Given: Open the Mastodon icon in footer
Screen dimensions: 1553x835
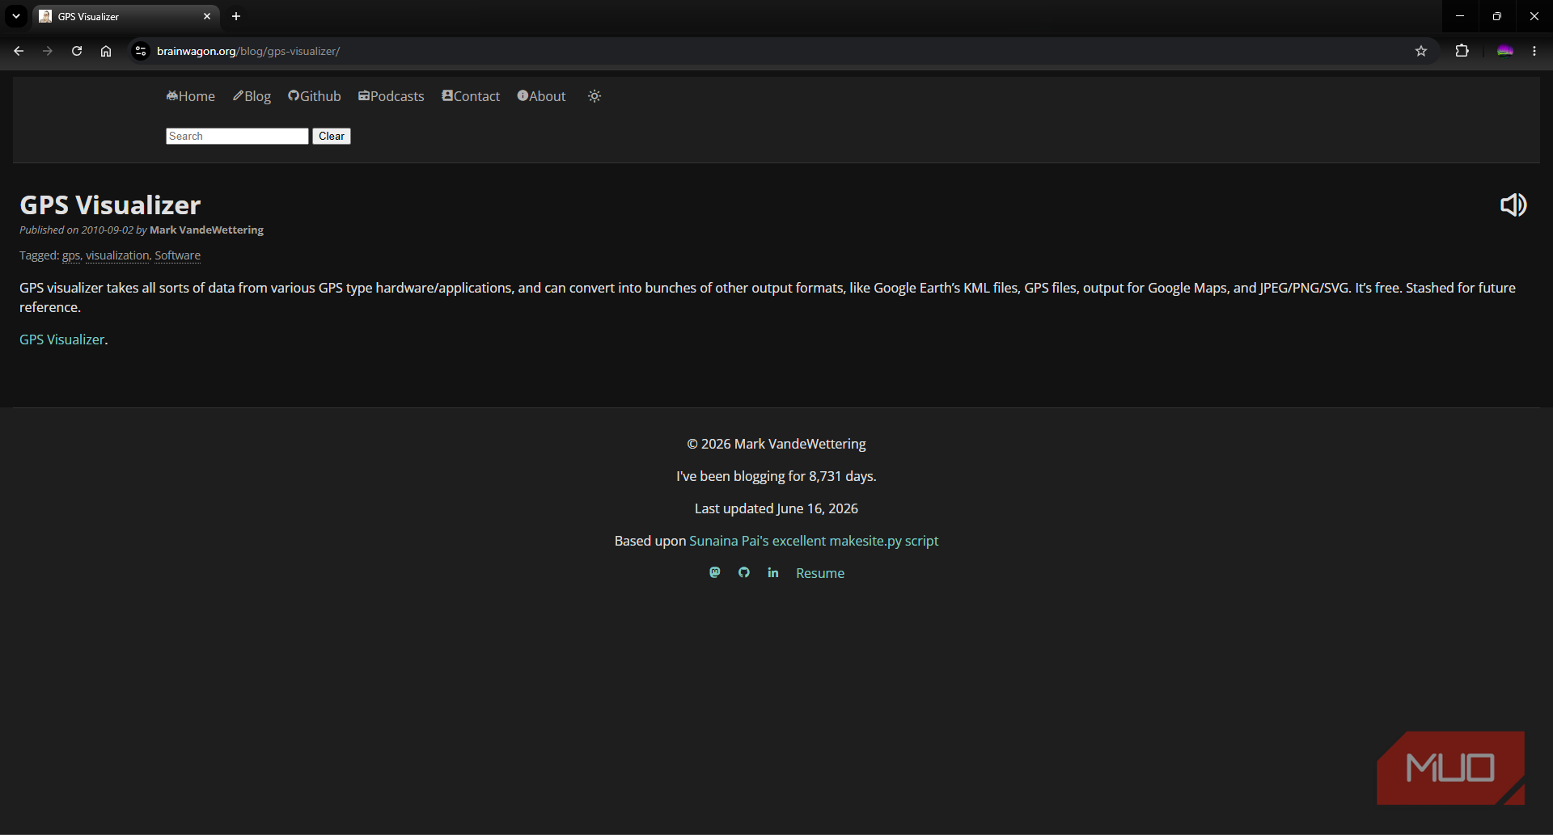Looking at the screenshot, I should 715,572.
